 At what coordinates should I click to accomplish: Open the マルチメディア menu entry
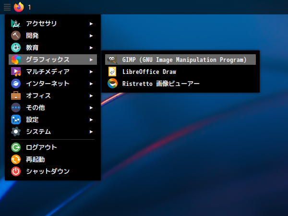[53, 72]
